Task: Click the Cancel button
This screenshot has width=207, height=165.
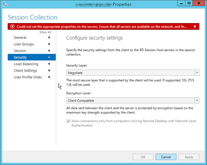Action: coord(166,157)
